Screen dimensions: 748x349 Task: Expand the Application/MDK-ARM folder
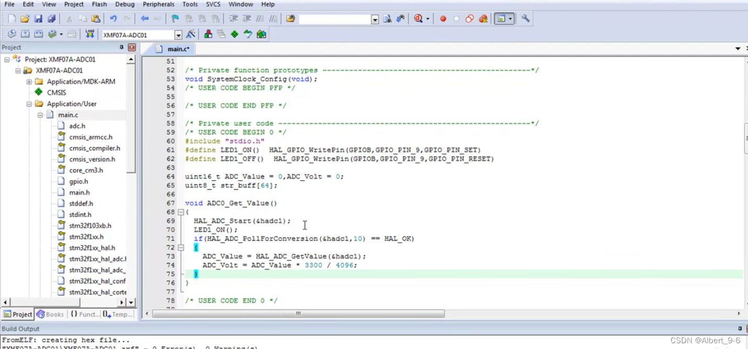click(x=29, y=81)
